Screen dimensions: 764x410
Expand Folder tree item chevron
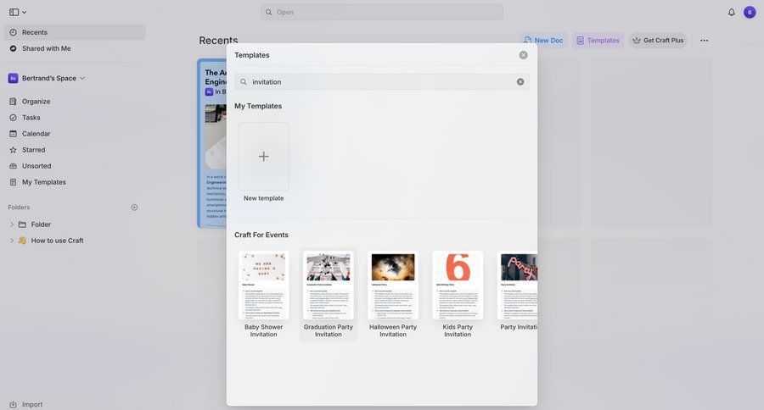pyautogui.click(x=12, y=224)
